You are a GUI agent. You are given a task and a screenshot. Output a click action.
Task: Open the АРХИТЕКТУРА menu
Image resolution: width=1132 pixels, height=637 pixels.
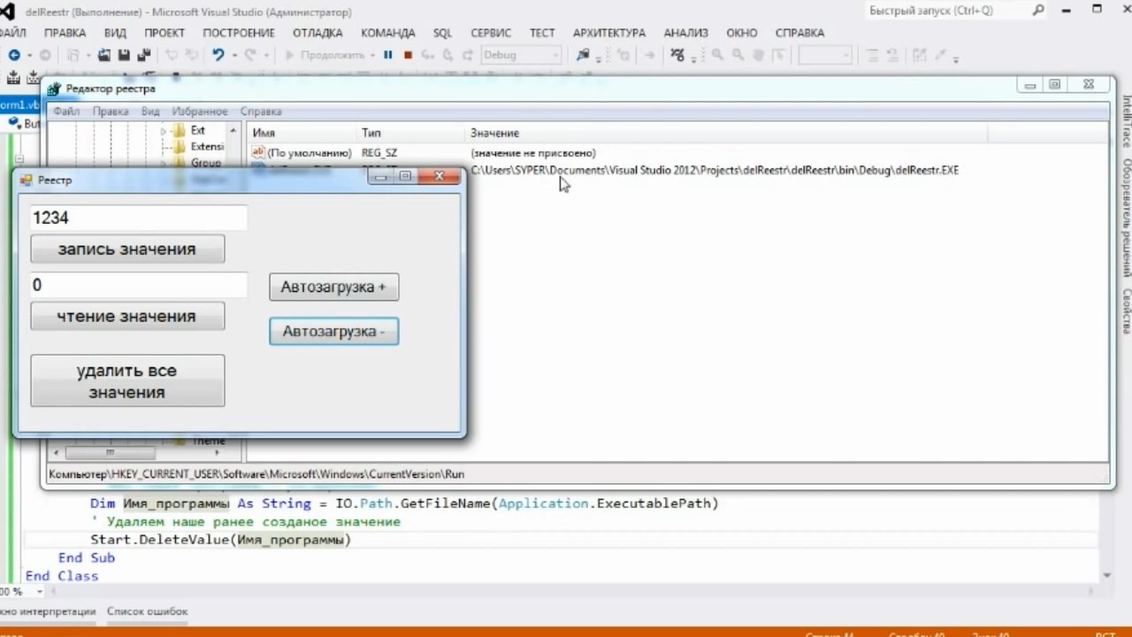click(609, 33)
